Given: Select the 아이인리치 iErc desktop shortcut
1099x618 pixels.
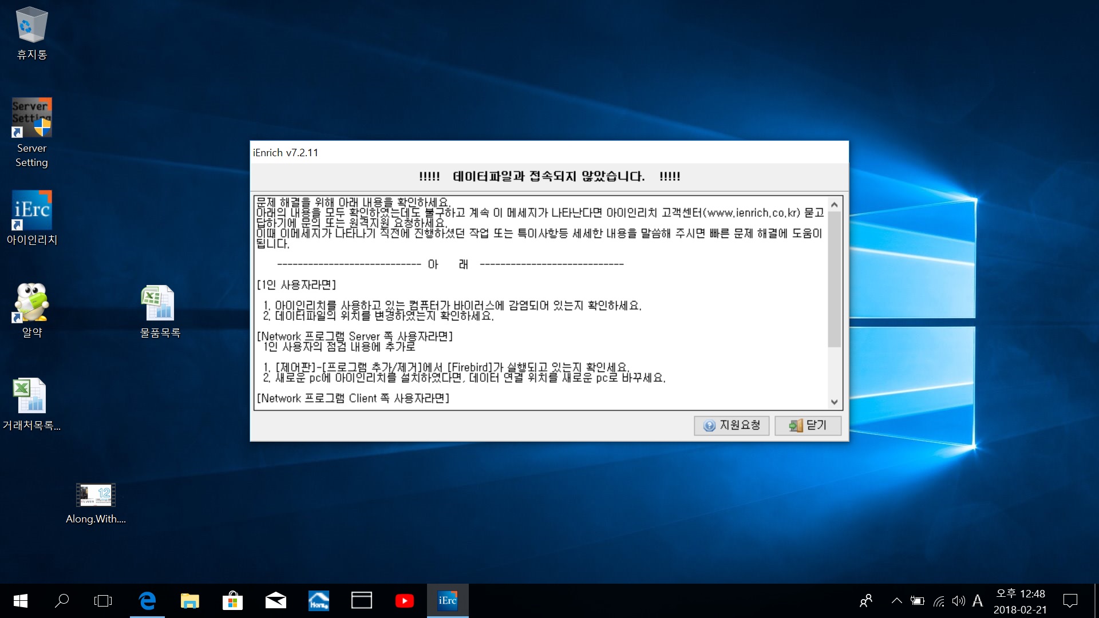Looking at the screenshot, I should click(31, 210).
